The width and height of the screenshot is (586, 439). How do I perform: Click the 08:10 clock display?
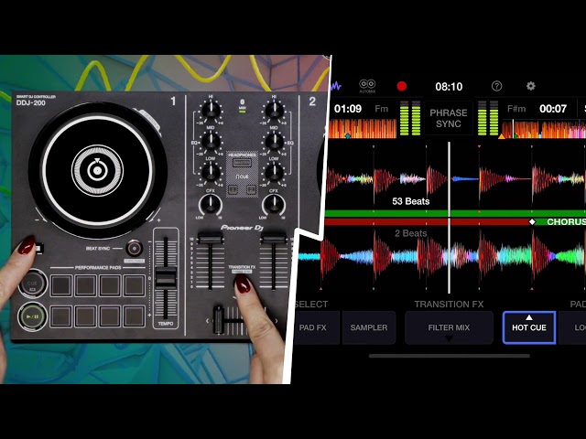(x=449, y=87)
